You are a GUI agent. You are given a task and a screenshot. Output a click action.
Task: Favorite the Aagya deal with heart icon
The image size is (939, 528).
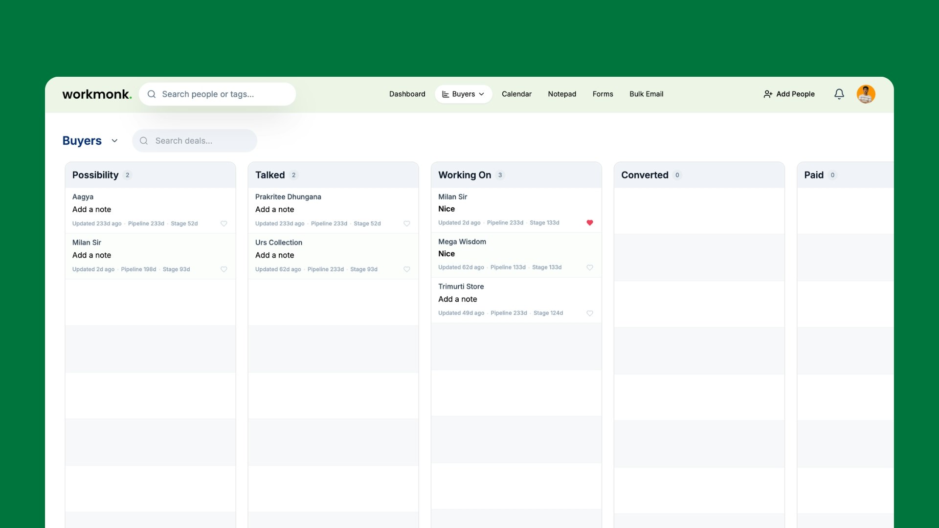tap(224, 223)
